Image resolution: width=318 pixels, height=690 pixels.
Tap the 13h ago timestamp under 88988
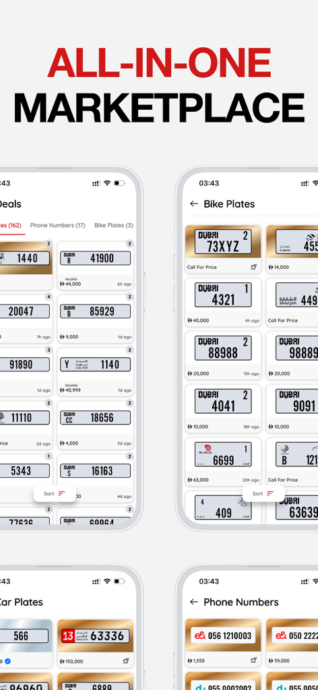click(251, 374)
